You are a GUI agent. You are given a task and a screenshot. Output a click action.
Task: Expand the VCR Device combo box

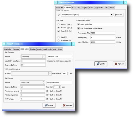pos(50,74)
